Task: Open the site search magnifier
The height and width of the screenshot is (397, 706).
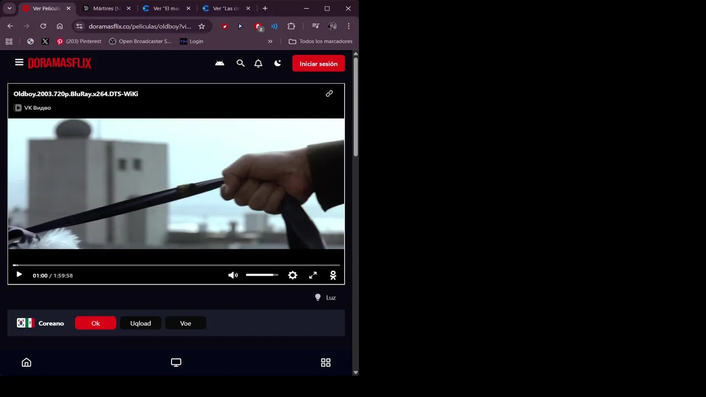Action: point(240,63)
